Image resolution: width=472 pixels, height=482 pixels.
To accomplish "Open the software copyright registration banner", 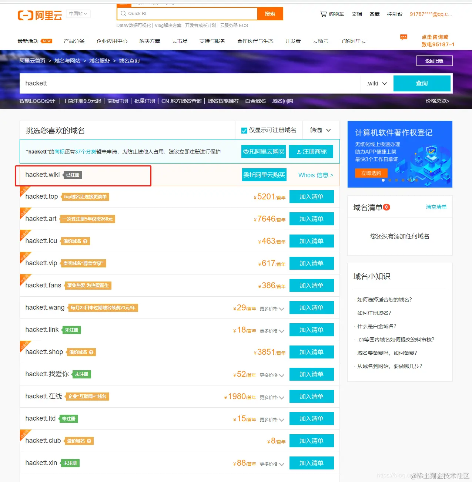I will tap(400, 154).
